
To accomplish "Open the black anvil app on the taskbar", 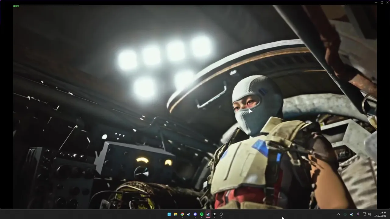I will tap(214, 214).
